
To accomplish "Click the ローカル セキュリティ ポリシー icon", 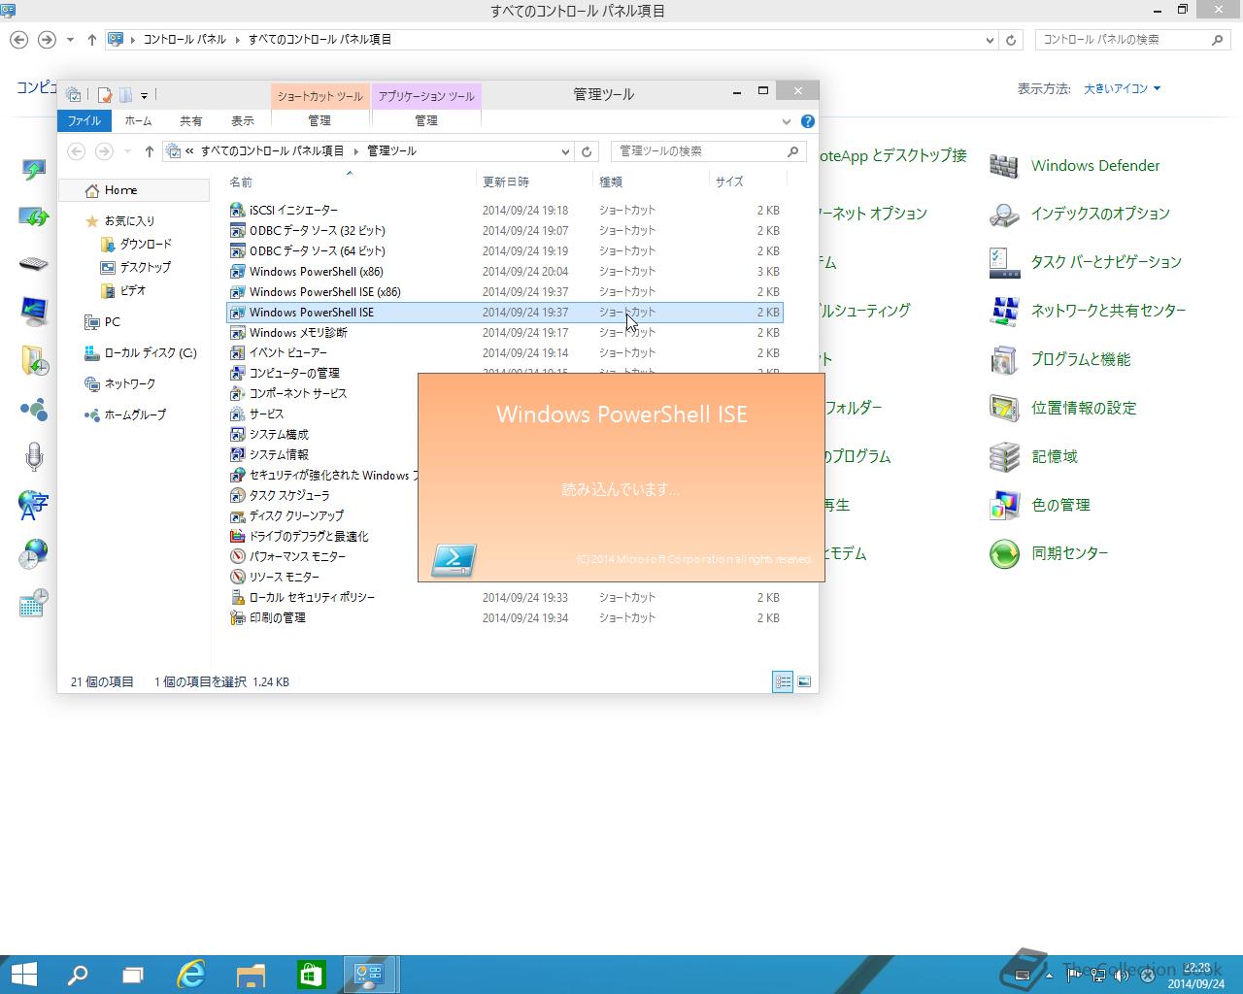I will [x=237, y=597].
